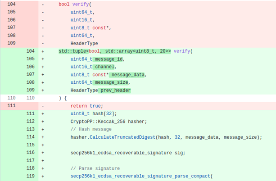Click new line number 114
Viewport: 276px width, 181px height.
[31, 137]
